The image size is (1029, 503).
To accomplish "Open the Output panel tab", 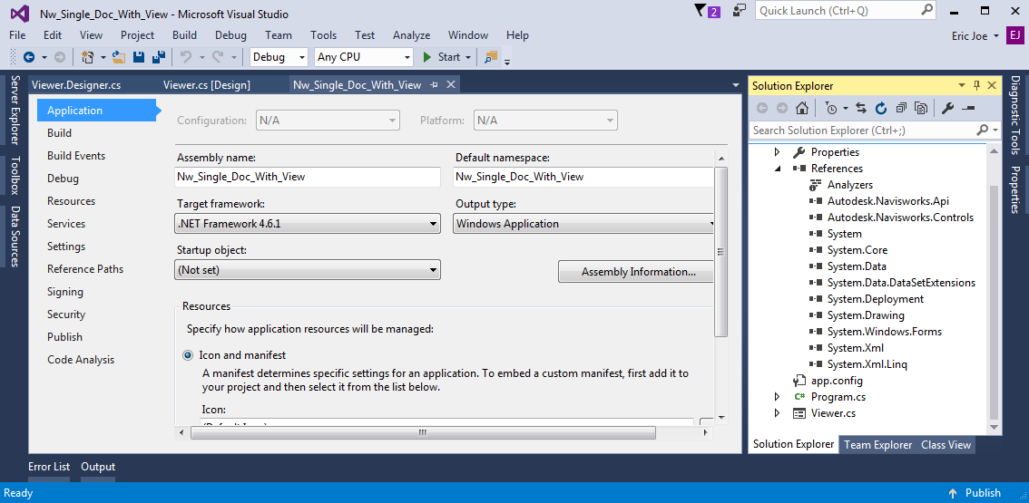I will pos(98,467).
